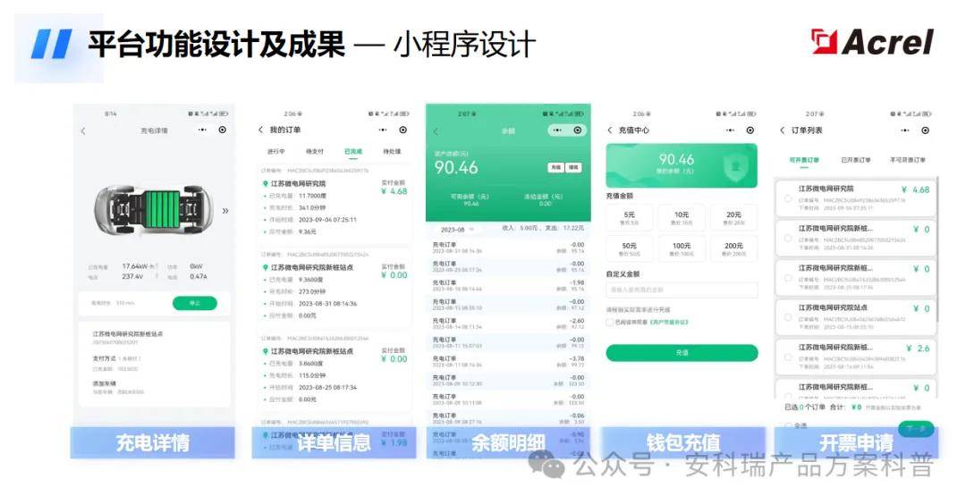Select the 5元 recharge amount
This screenshot has height=504, width=966.
[629, 218]
